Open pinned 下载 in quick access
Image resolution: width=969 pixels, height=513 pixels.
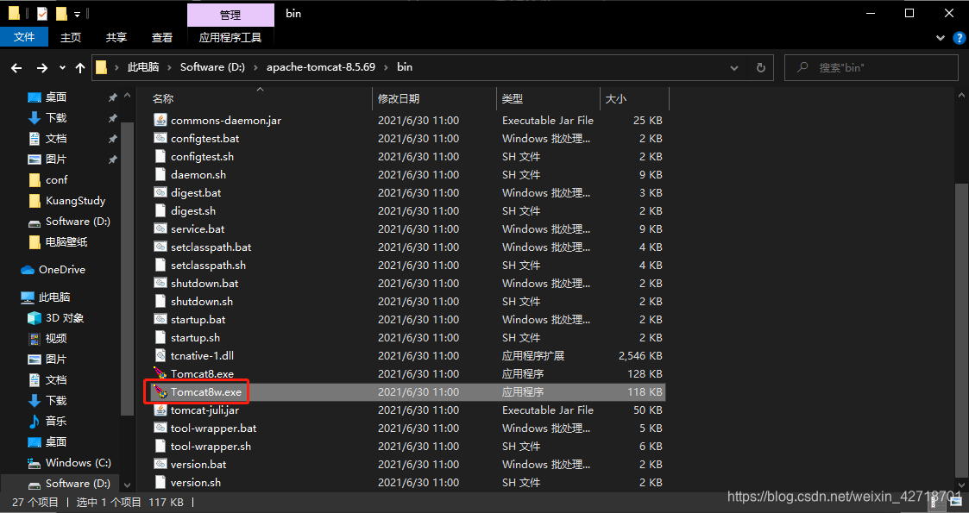[x=48, y=118]
